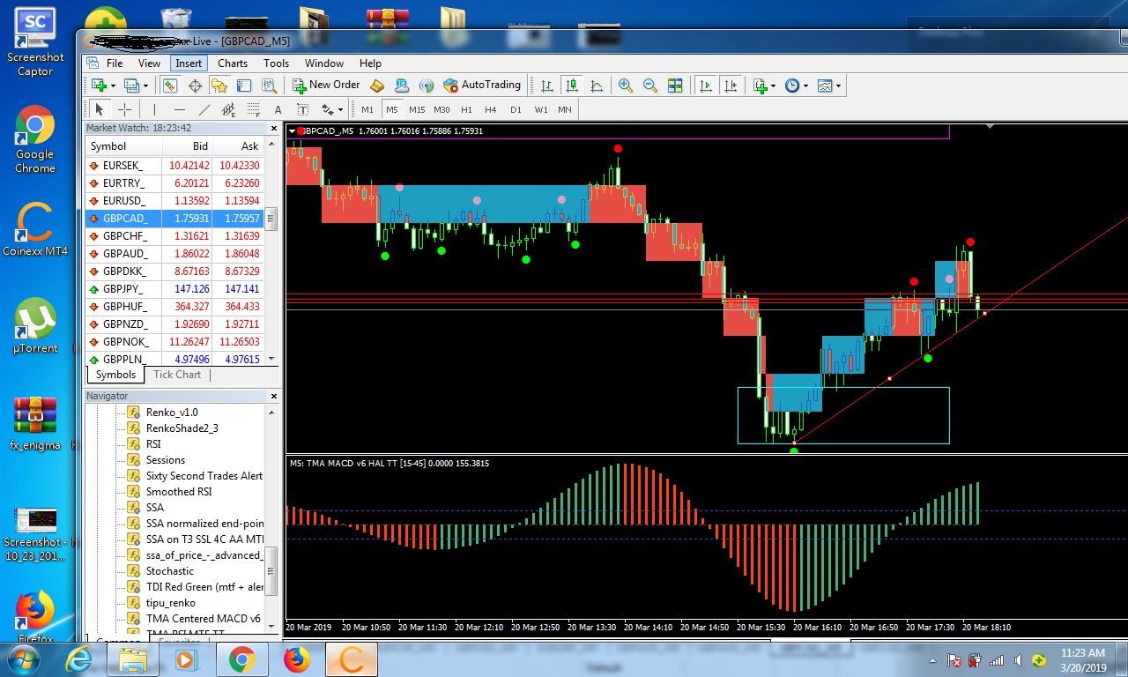Open Firefox from the taskbar
The height and width of the screenshot is (677, 1128).
(297, 658)
